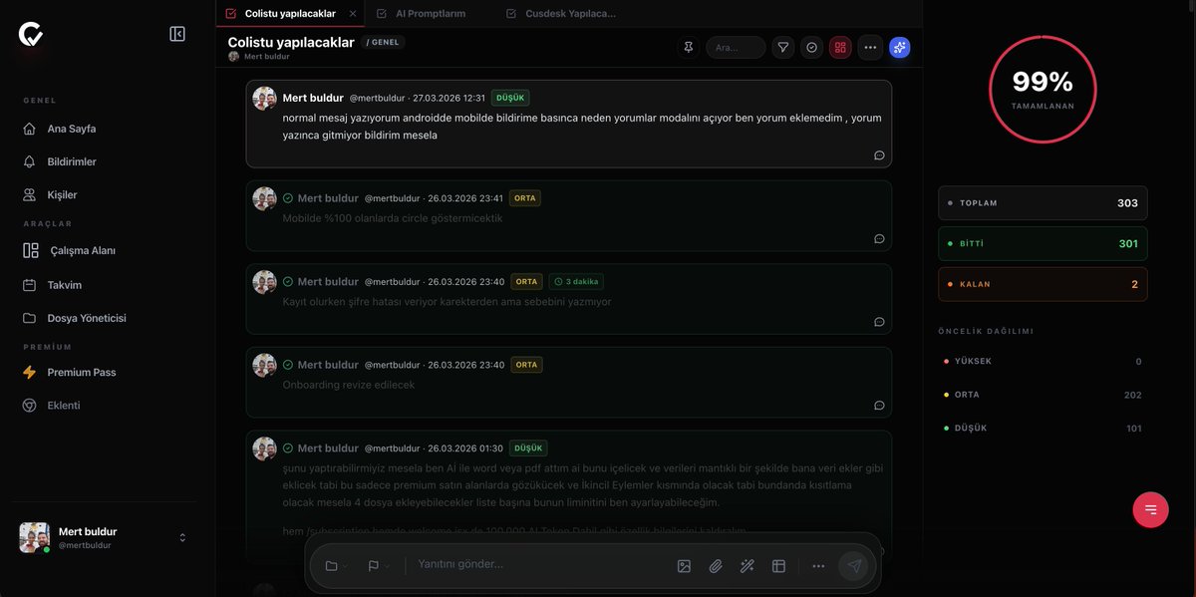The image size is (1196, 597).
Task: Open the flag priority dropdown
Action: click(379, 566)
